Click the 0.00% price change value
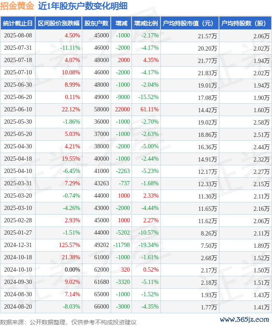The height and width of the screenshot is (326, 272). point(73,269)
